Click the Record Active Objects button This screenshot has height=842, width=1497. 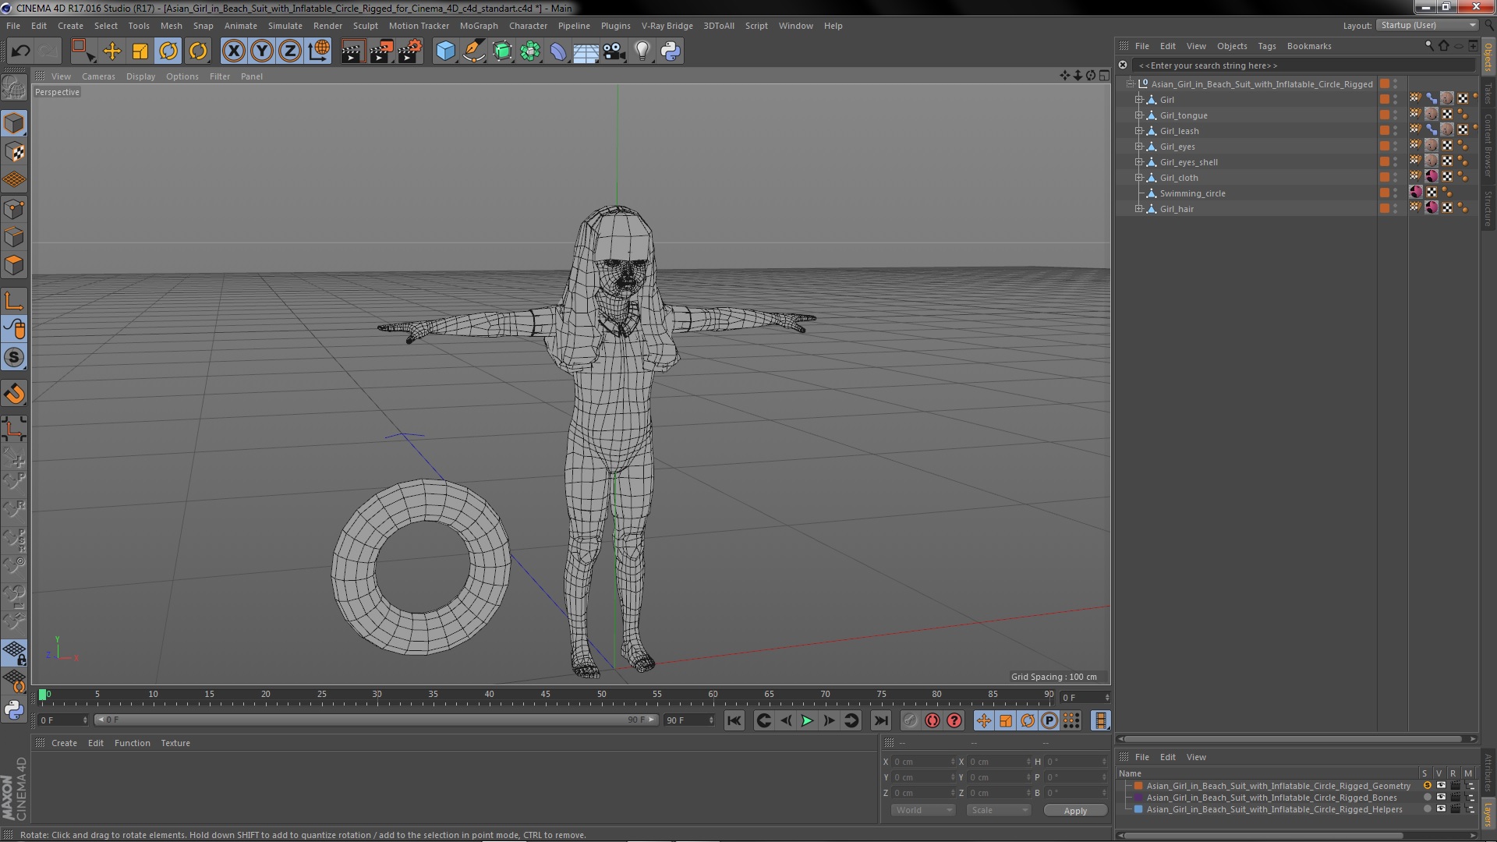click(x=910, y=721)
